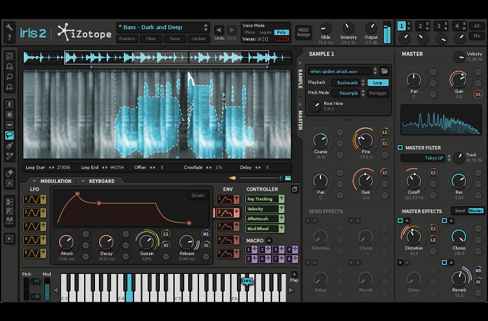
Task: Expand the keyboard Map arrow
Action: 294,274
